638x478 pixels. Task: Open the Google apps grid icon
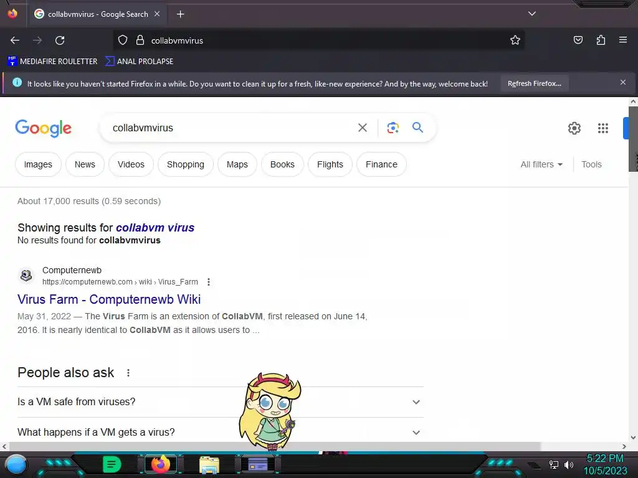pos(603,128)
